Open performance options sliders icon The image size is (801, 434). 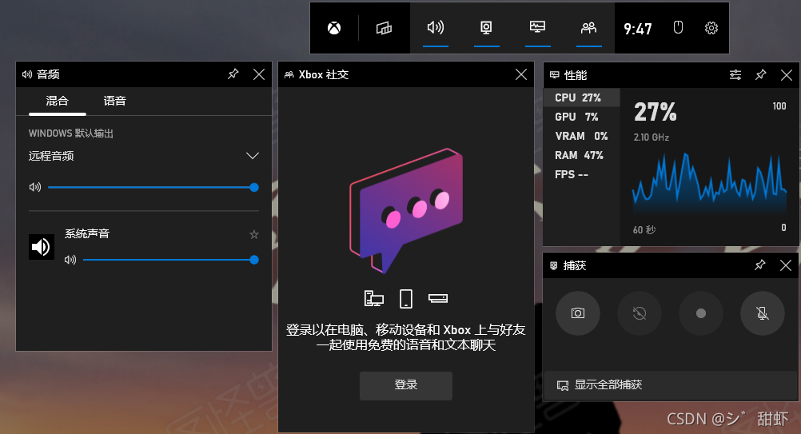coord(735,75)
